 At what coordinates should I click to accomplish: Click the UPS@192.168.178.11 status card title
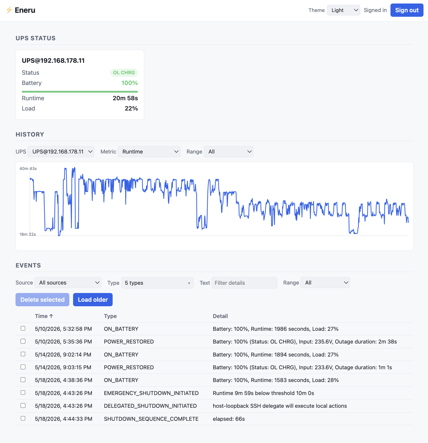(x=53, y=60)
